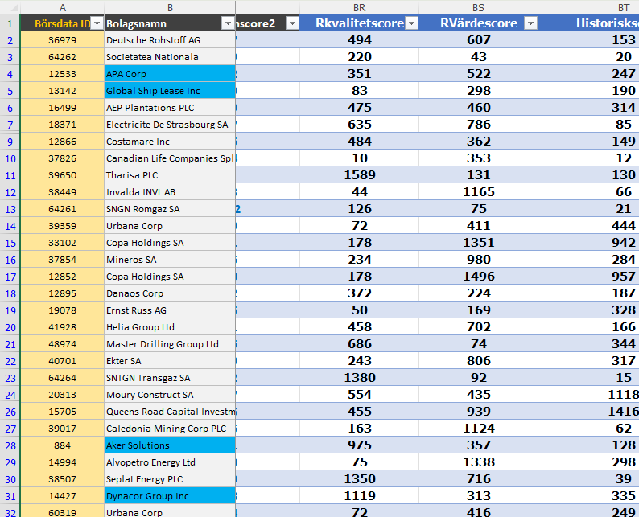
Task: Select Copa Holdings SA in row 17
Action: point(170,277)
